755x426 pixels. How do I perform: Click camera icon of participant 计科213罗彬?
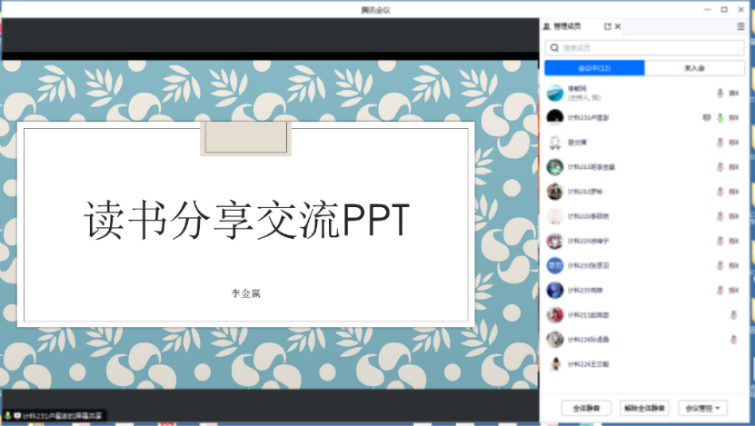click(x=732, y=192)
